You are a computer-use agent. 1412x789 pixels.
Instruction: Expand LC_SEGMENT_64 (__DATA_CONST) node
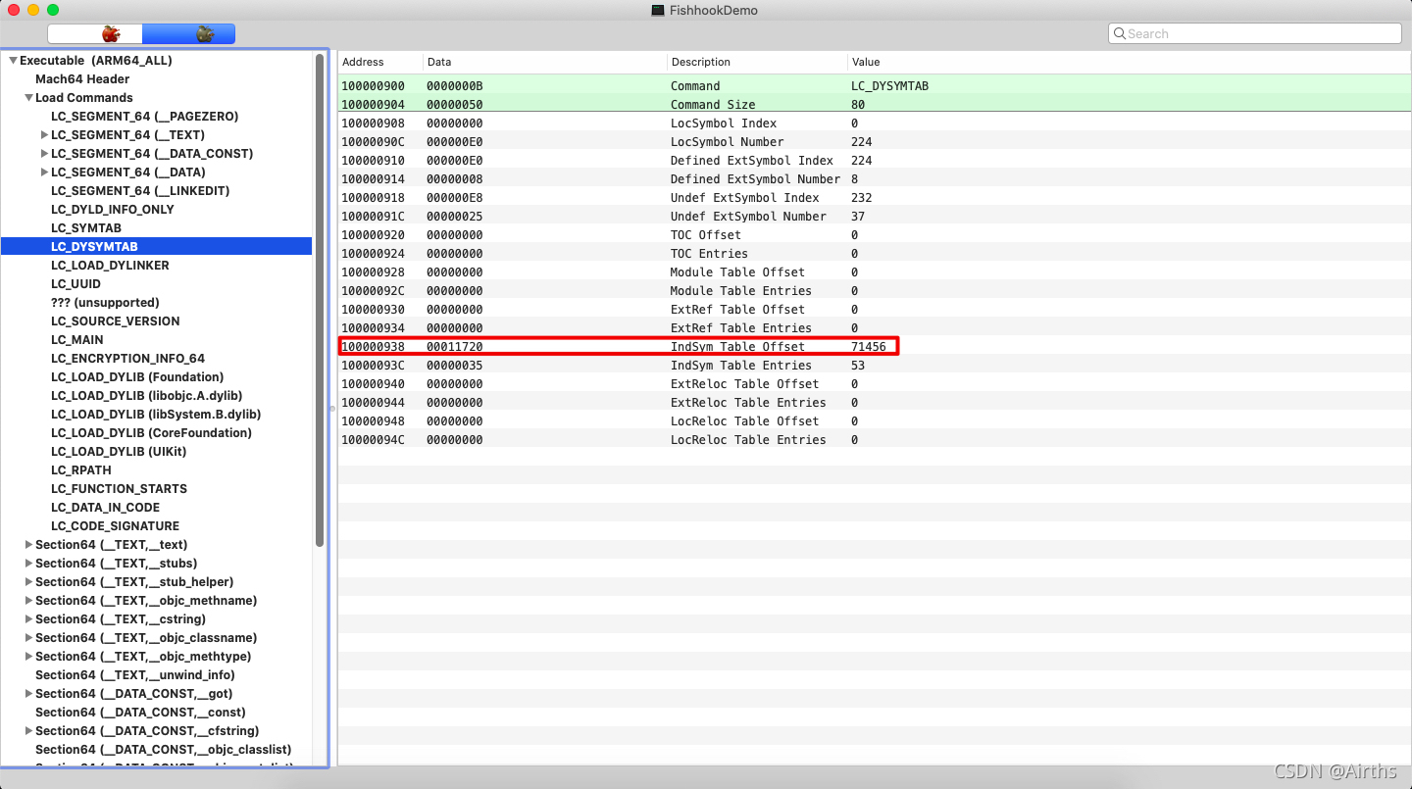click(44, 154)
